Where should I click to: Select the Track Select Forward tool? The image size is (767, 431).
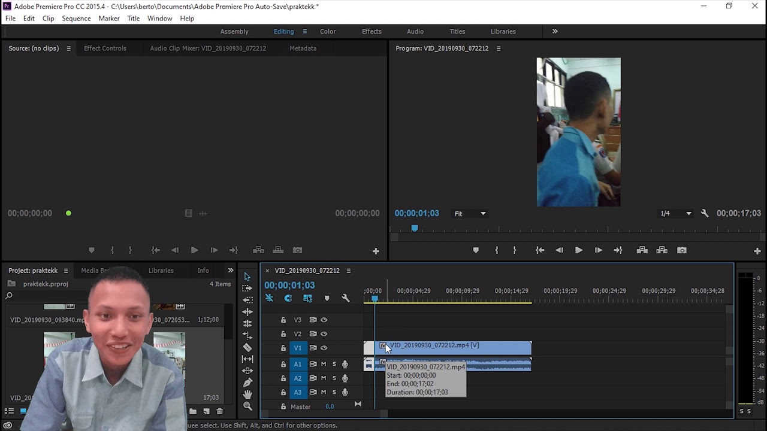click(x=247, y=288)
